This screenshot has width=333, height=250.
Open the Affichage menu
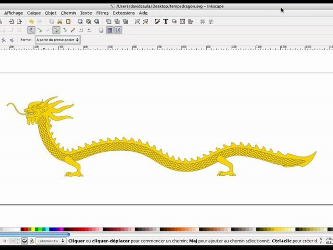[x=14, y=13]
